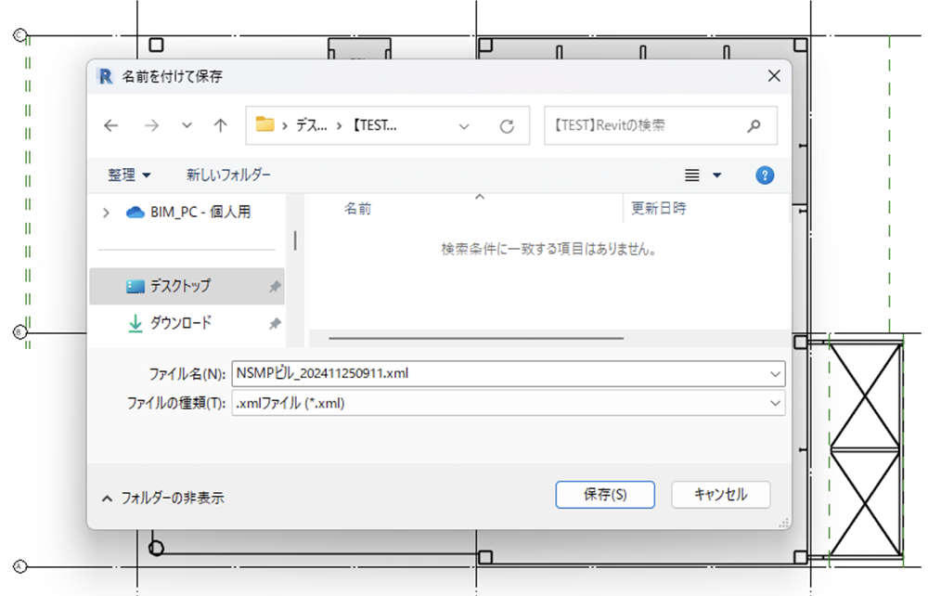Screen dimensions: 928x596
Task: Click the forward navigation arrow
Action: point(151,126)
